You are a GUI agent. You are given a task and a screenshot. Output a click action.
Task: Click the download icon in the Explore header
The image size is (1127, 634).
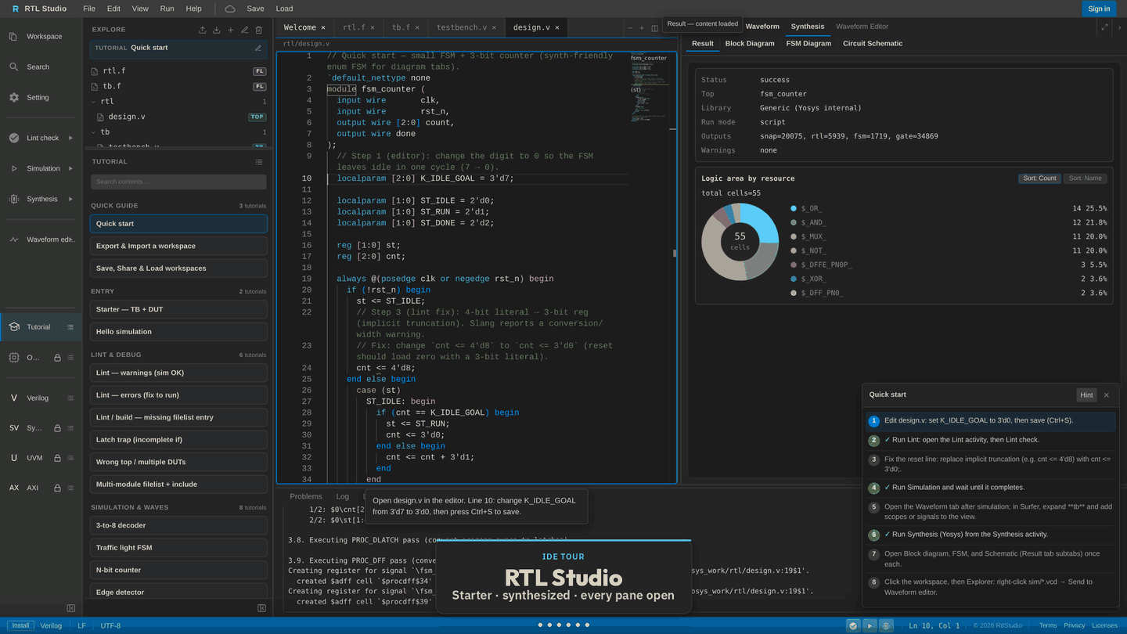click(x=217, y=30)
